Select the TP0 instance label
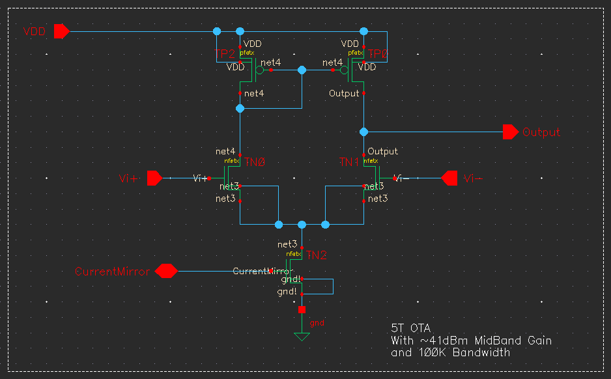Image resolution: width=611 pixels, height=379 pixels. pos(378,54)
